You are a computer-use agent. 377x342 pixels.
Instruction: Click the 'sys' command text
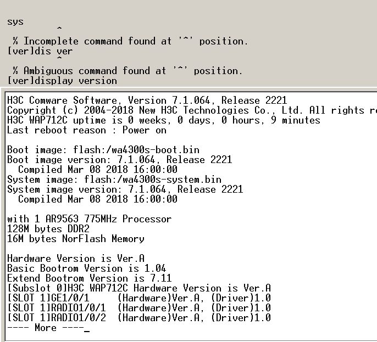point(15,22)
